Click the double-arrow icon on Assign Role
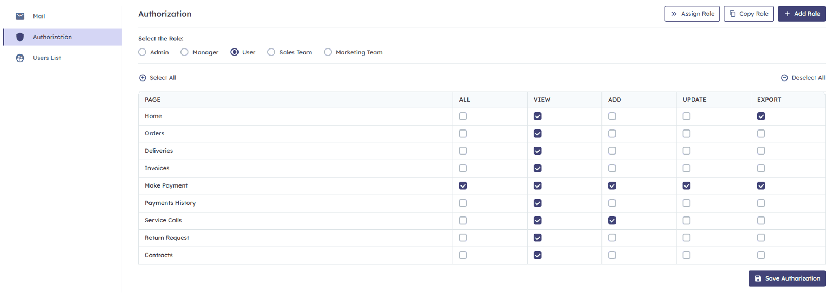 click(x=674, y=14)
